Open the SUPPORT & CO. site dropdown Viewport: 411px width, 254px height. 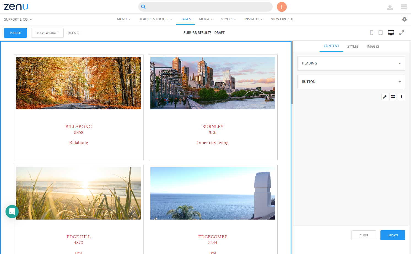(x=18, y=20)
